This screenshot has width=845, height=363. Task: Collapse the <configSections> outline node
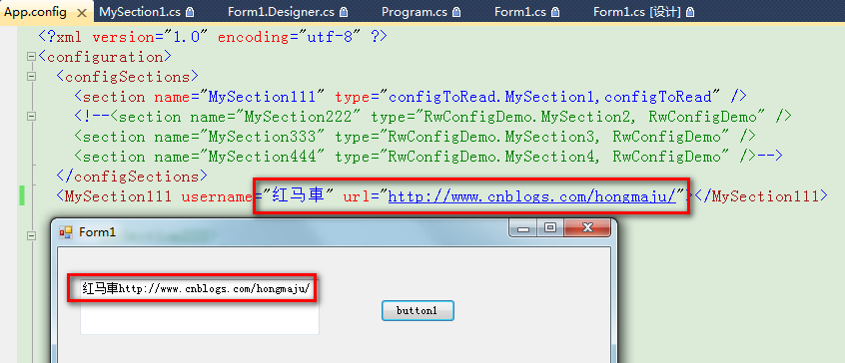31,77
